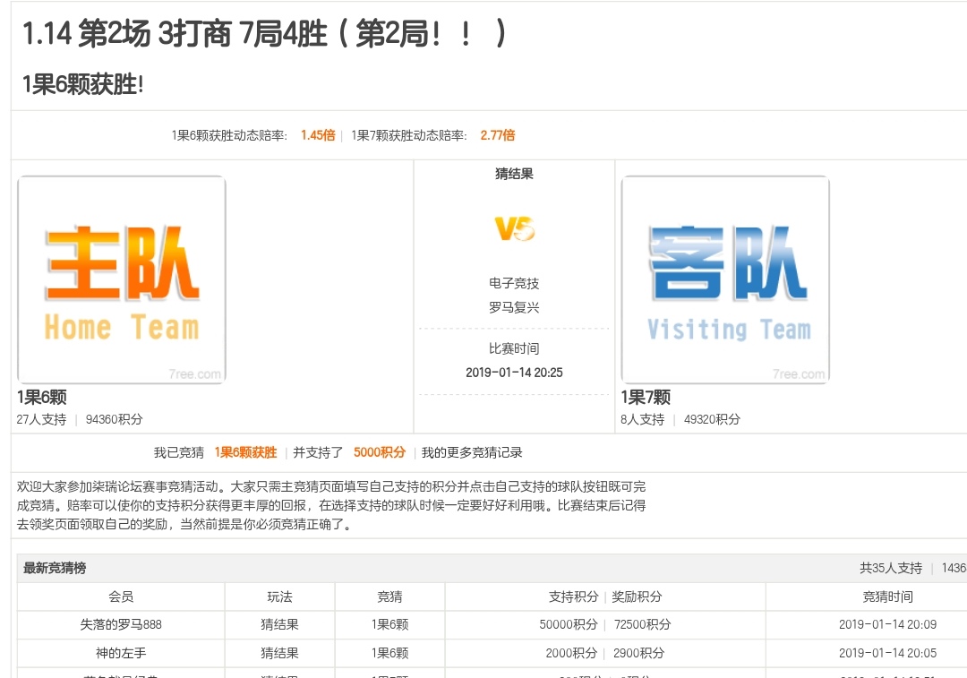Click the golden VS icon

(514, 229)
